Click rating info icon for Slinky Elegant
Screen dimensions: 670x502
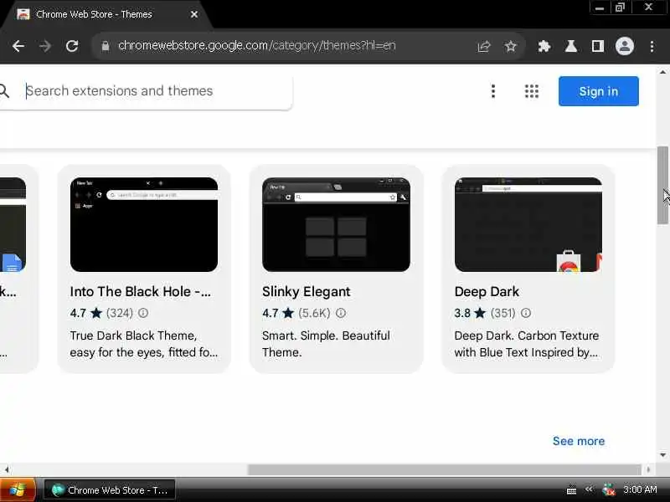341,313
